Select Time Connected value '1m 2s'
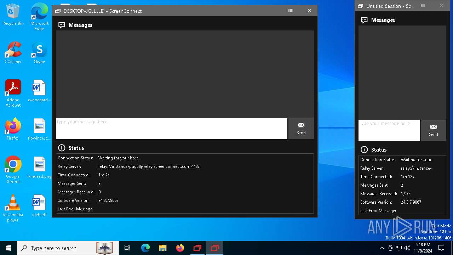The width and height of the screenshot is (453, 255). [104, 175]
